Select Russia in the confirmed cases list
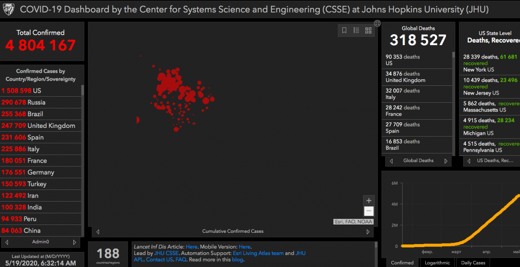This screenshot has height=267, width=520. 36,102
